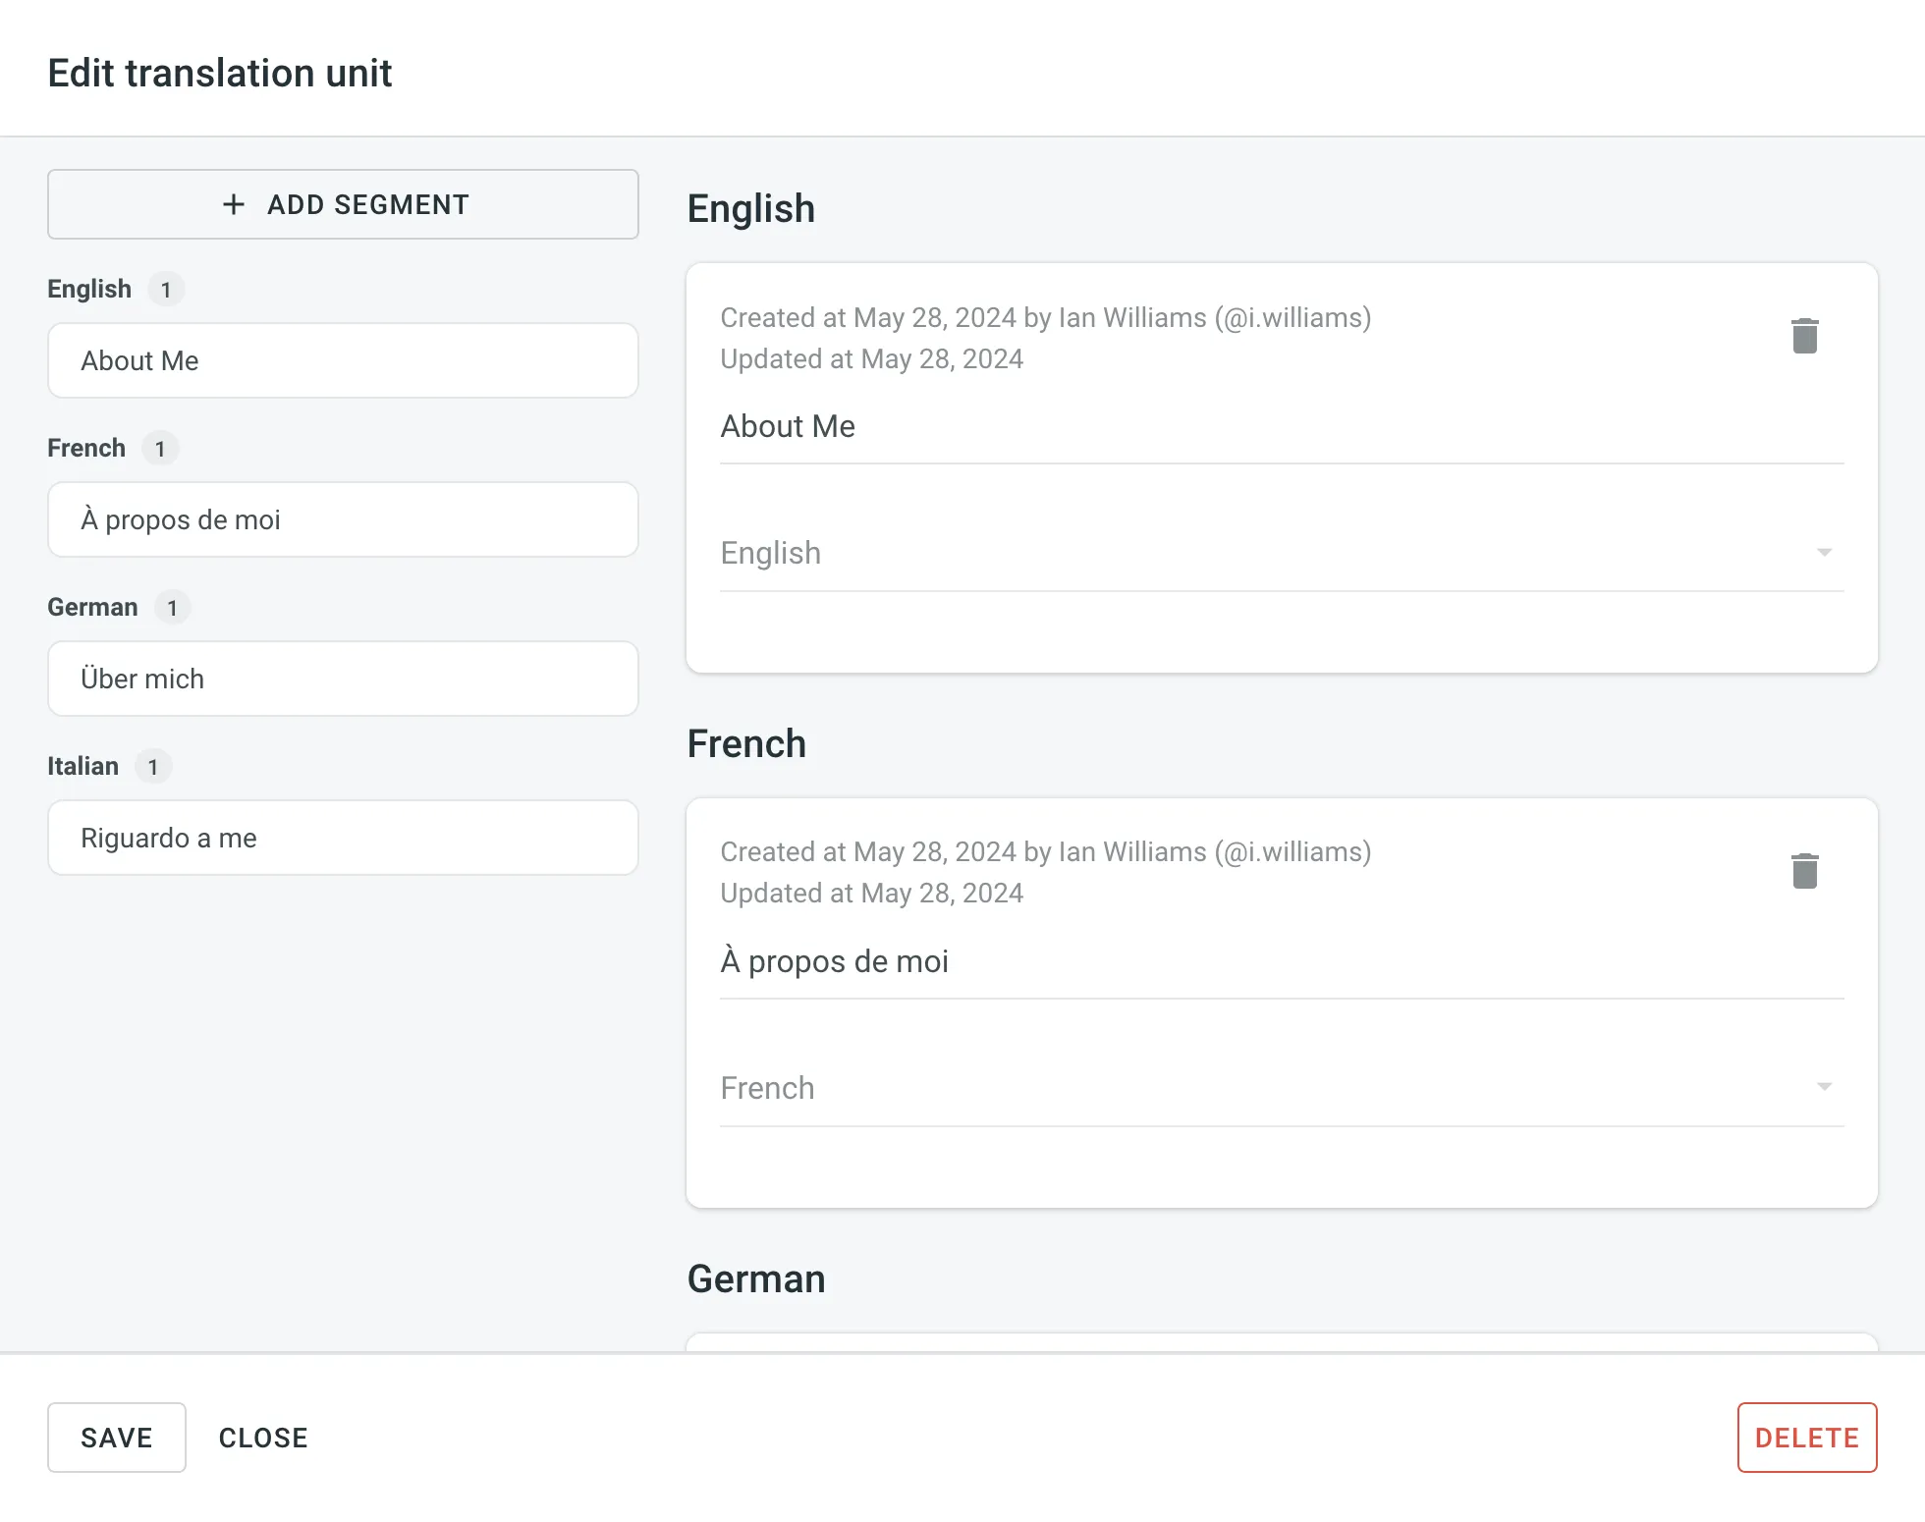Select the 'Über mich' German segment
The height and width of the screenshot is (1522, 1925).
[343, 679]
